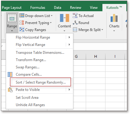
Task: Click Round label
Action: [x=84, y=23]
